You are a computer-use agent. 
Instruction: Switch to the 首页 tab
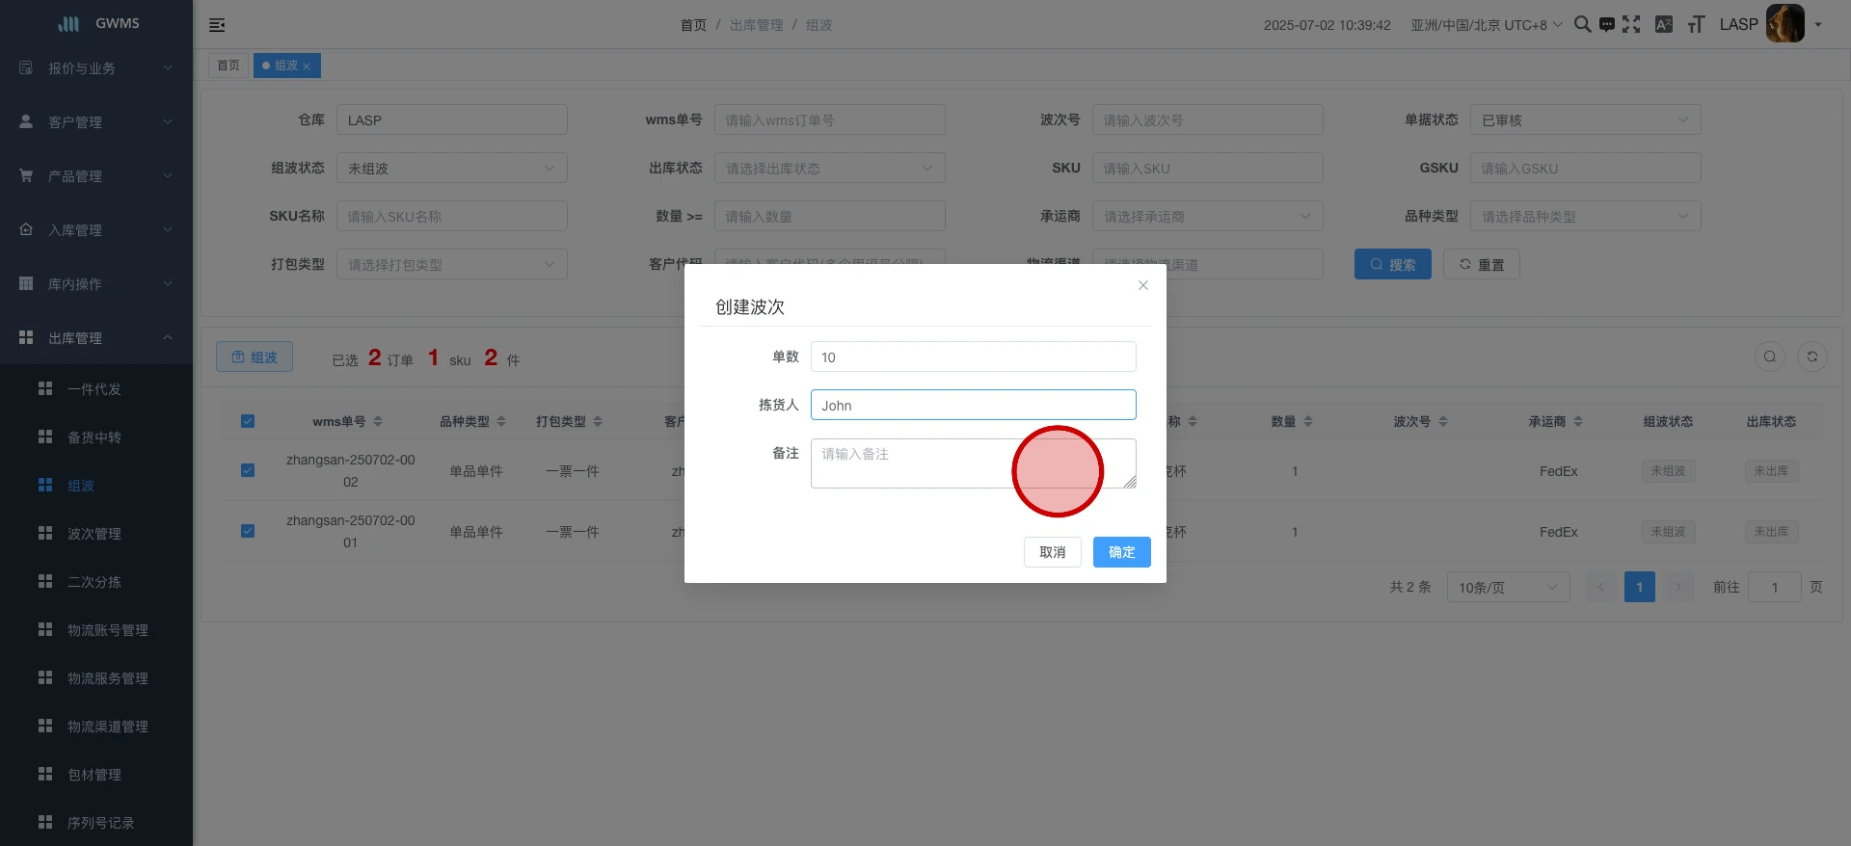pos(228,66)
